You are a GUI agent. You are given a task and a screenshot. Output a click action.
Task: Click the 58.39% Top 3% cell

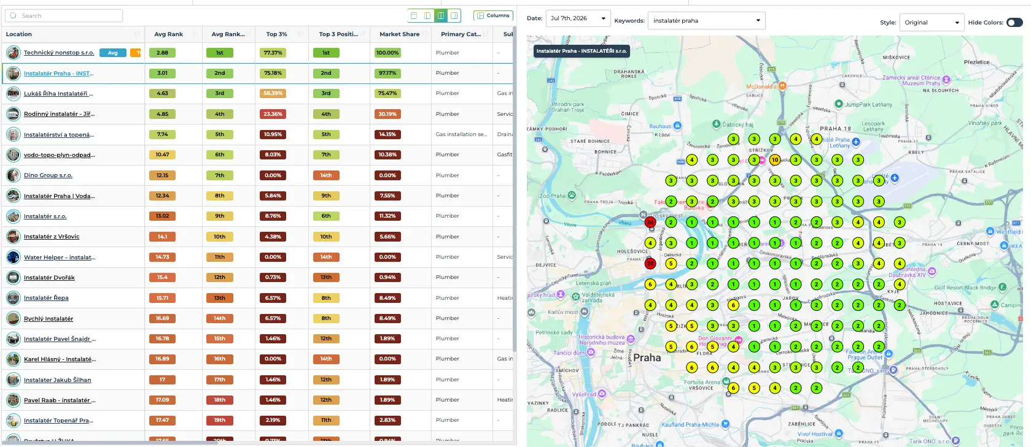273,94
